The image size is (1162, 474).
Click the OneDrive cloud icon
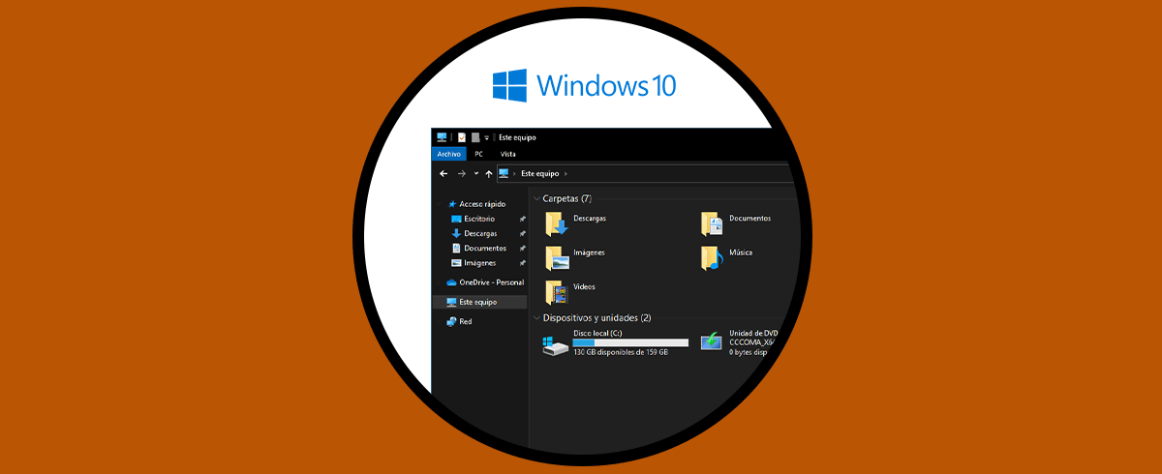(x=451, y=282)
